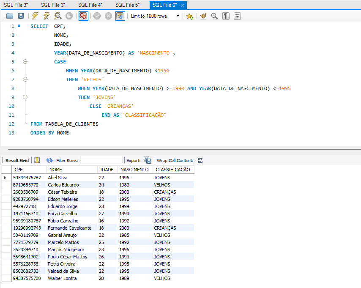Sort by the CPF column header
361x288 pixels.
[x=29, y=170]
